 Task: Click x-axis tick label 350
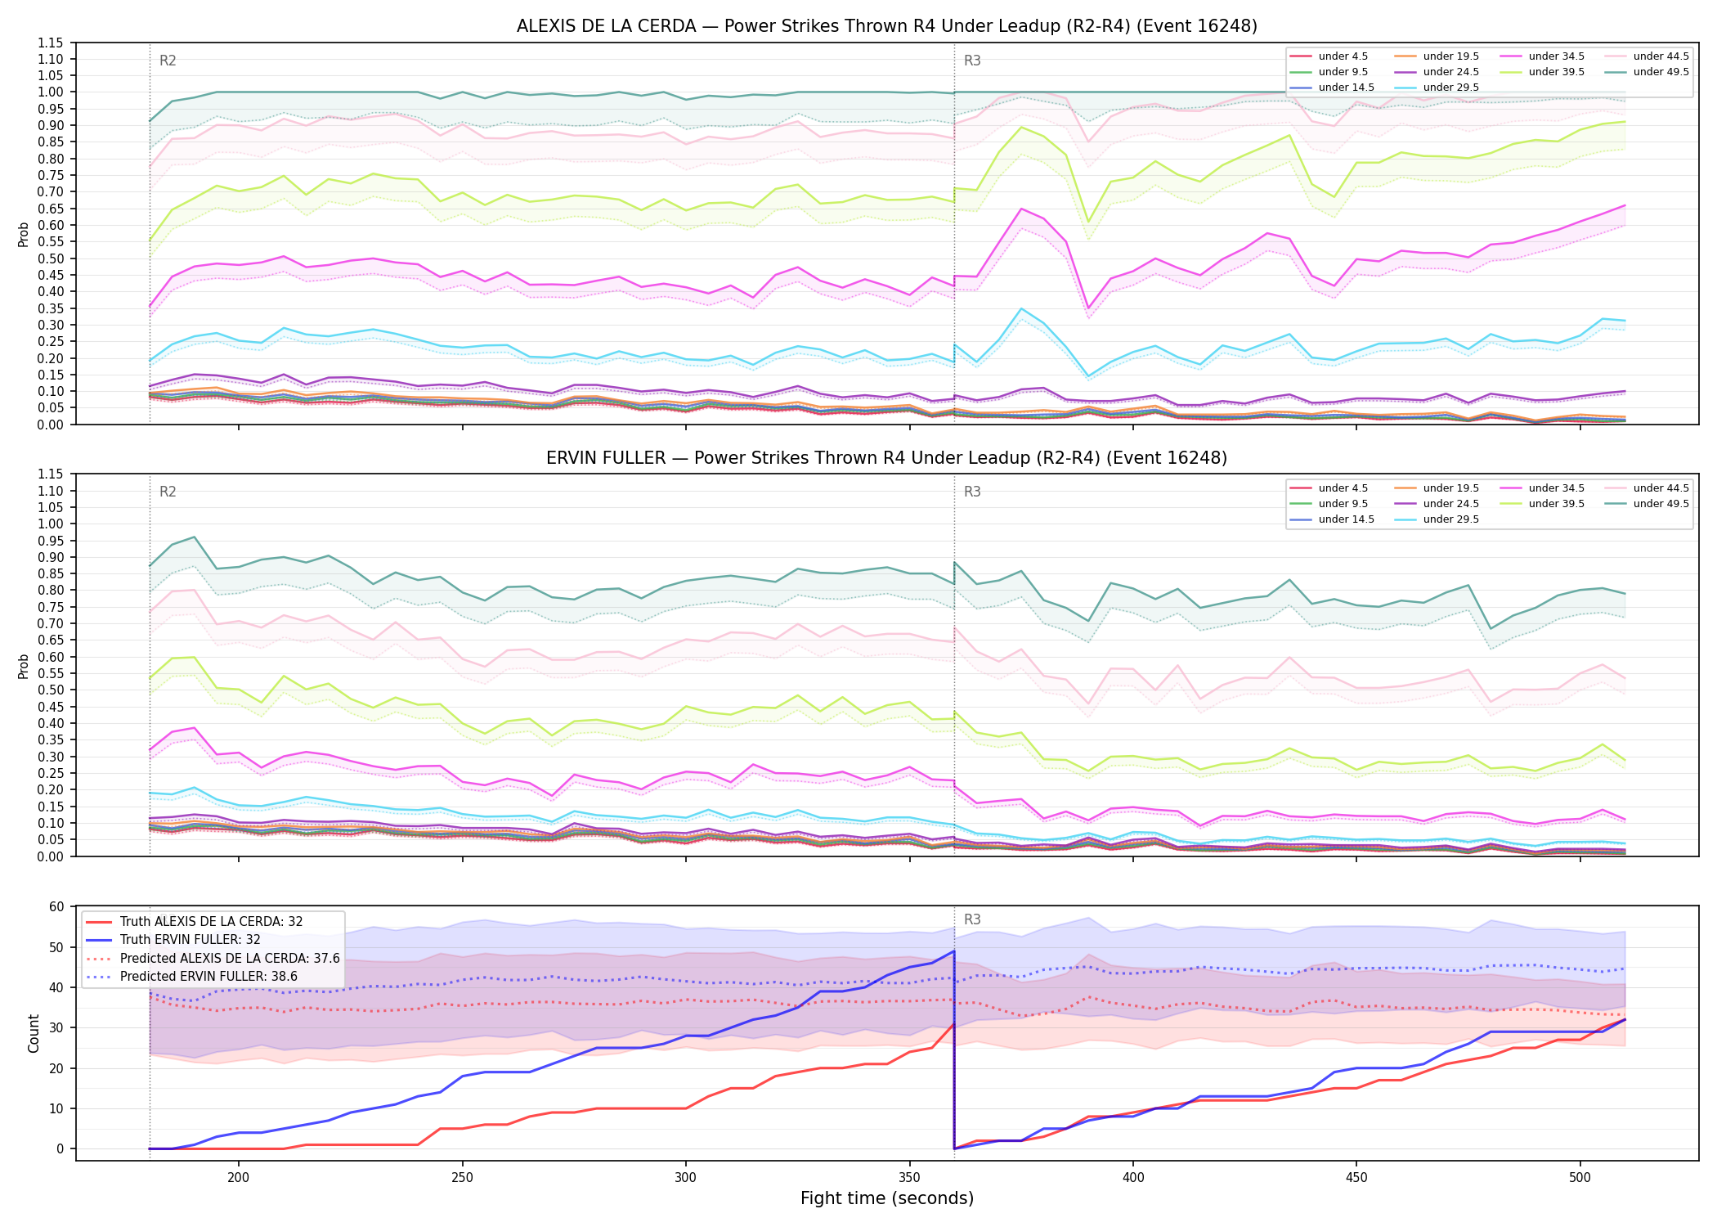(909, 1178)
